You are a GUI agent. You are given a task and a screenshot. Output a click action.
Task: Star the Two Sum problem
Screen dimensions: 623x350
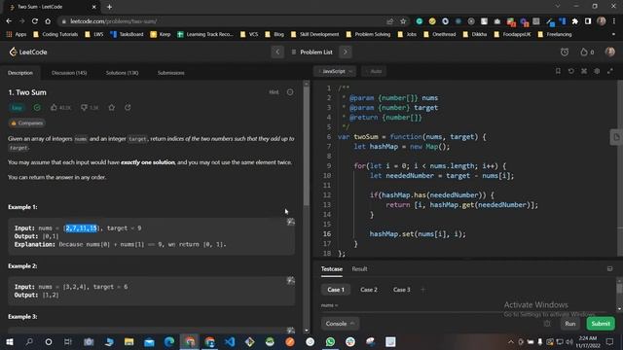coord(112,108)
